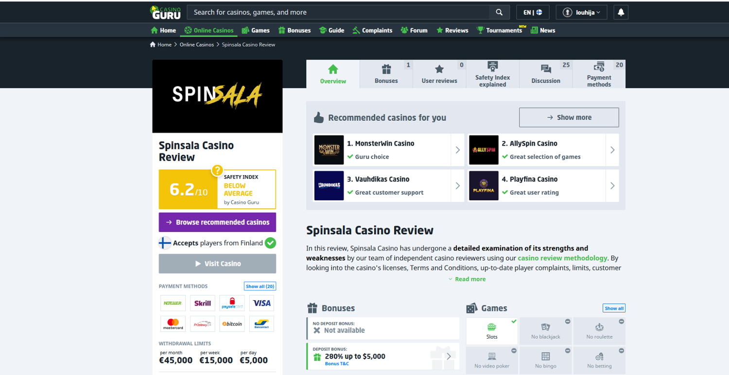Screen dimensions: 729x375
Task: Switch to the Bonuses tab
Action: coord(386,74)
